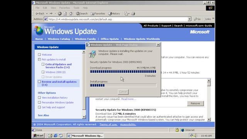Click Show Desktop quick launch icon
Viewport: 247px width, 139px height.
click(50, 136)
